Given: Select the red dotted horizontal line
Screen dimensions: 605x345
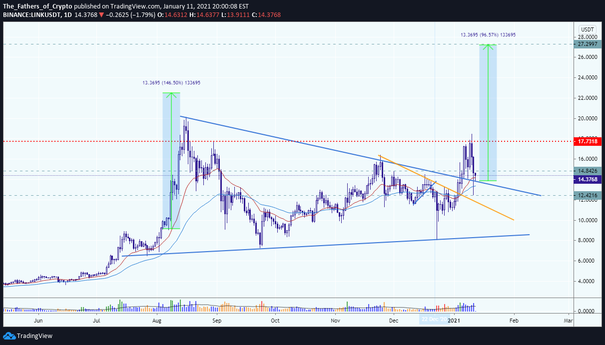Looking at the screenshot, I should [x=287, y=141].
